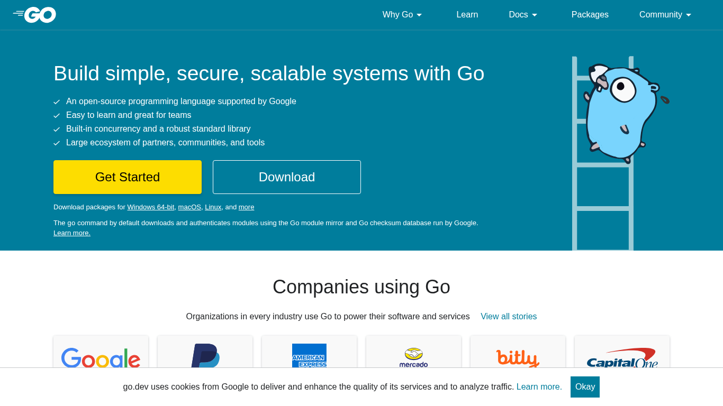Follow the 'more' download packages link
The height and width of the screenshot is (406, 723).
coord(246,207)
